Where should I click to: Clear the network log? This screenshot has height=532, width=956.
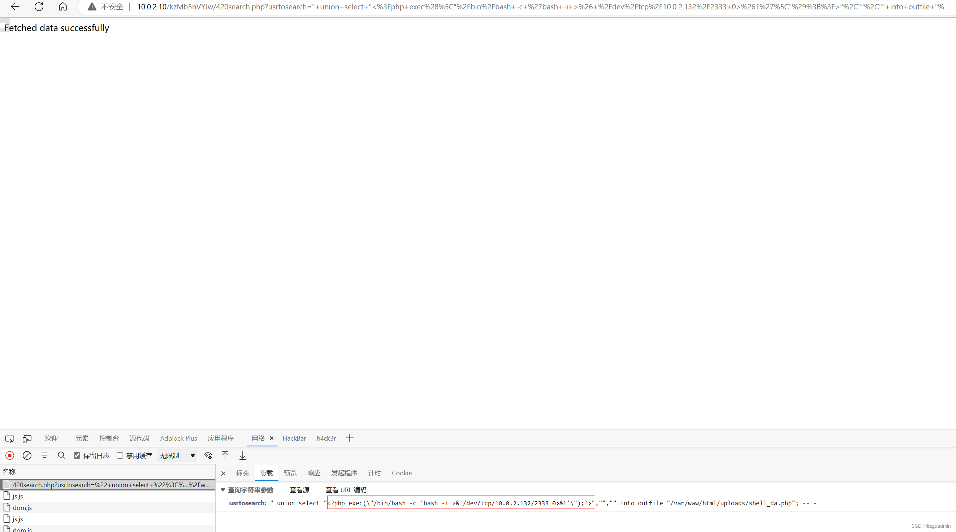[x=27, y=455]
